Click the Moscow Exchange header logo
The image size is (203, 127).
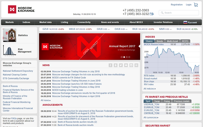click(x=21, y=10)
